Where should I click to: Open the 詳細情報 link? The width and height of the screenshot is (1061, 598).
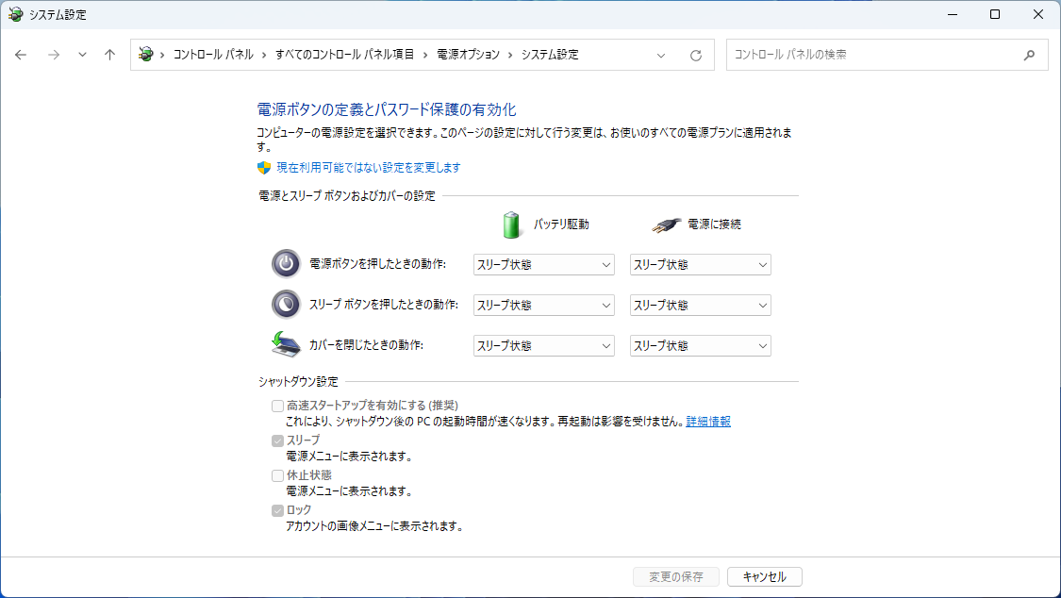click(x=708, y=422)
